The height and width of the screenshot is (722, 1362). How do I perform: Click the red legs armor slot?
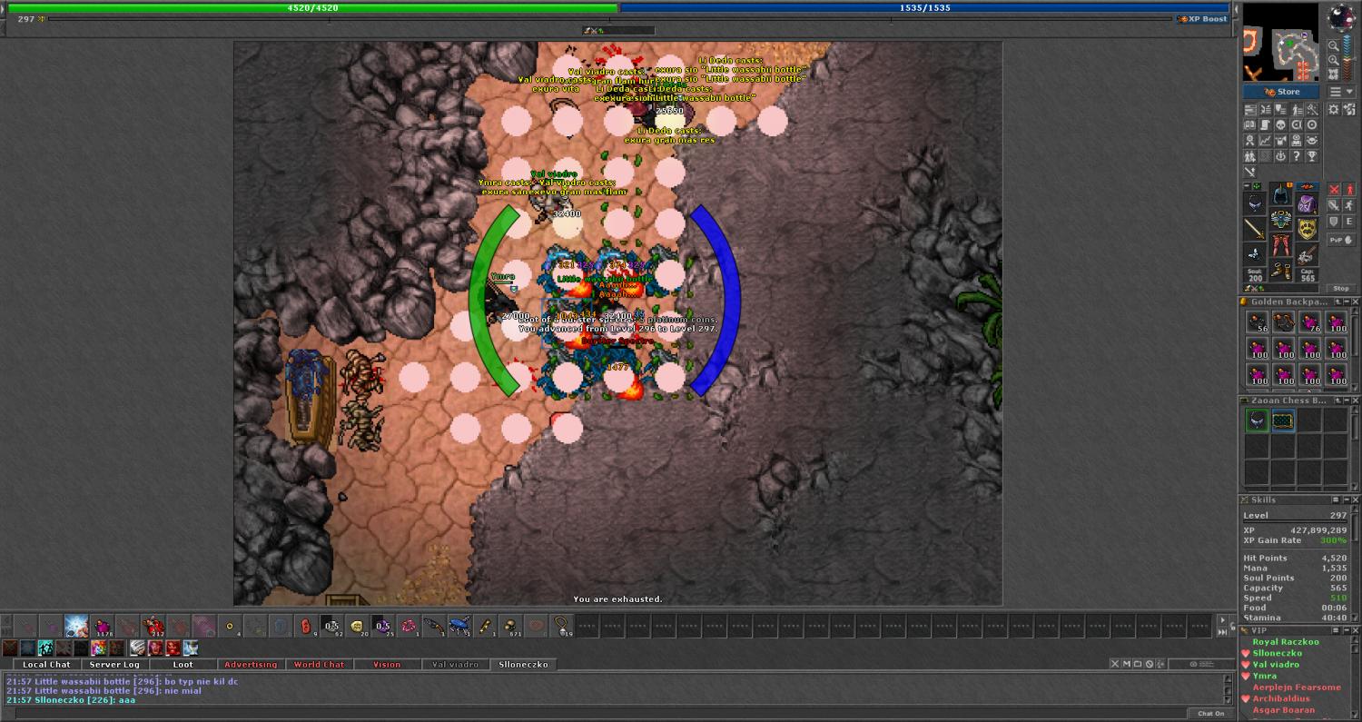[1279, 243]
